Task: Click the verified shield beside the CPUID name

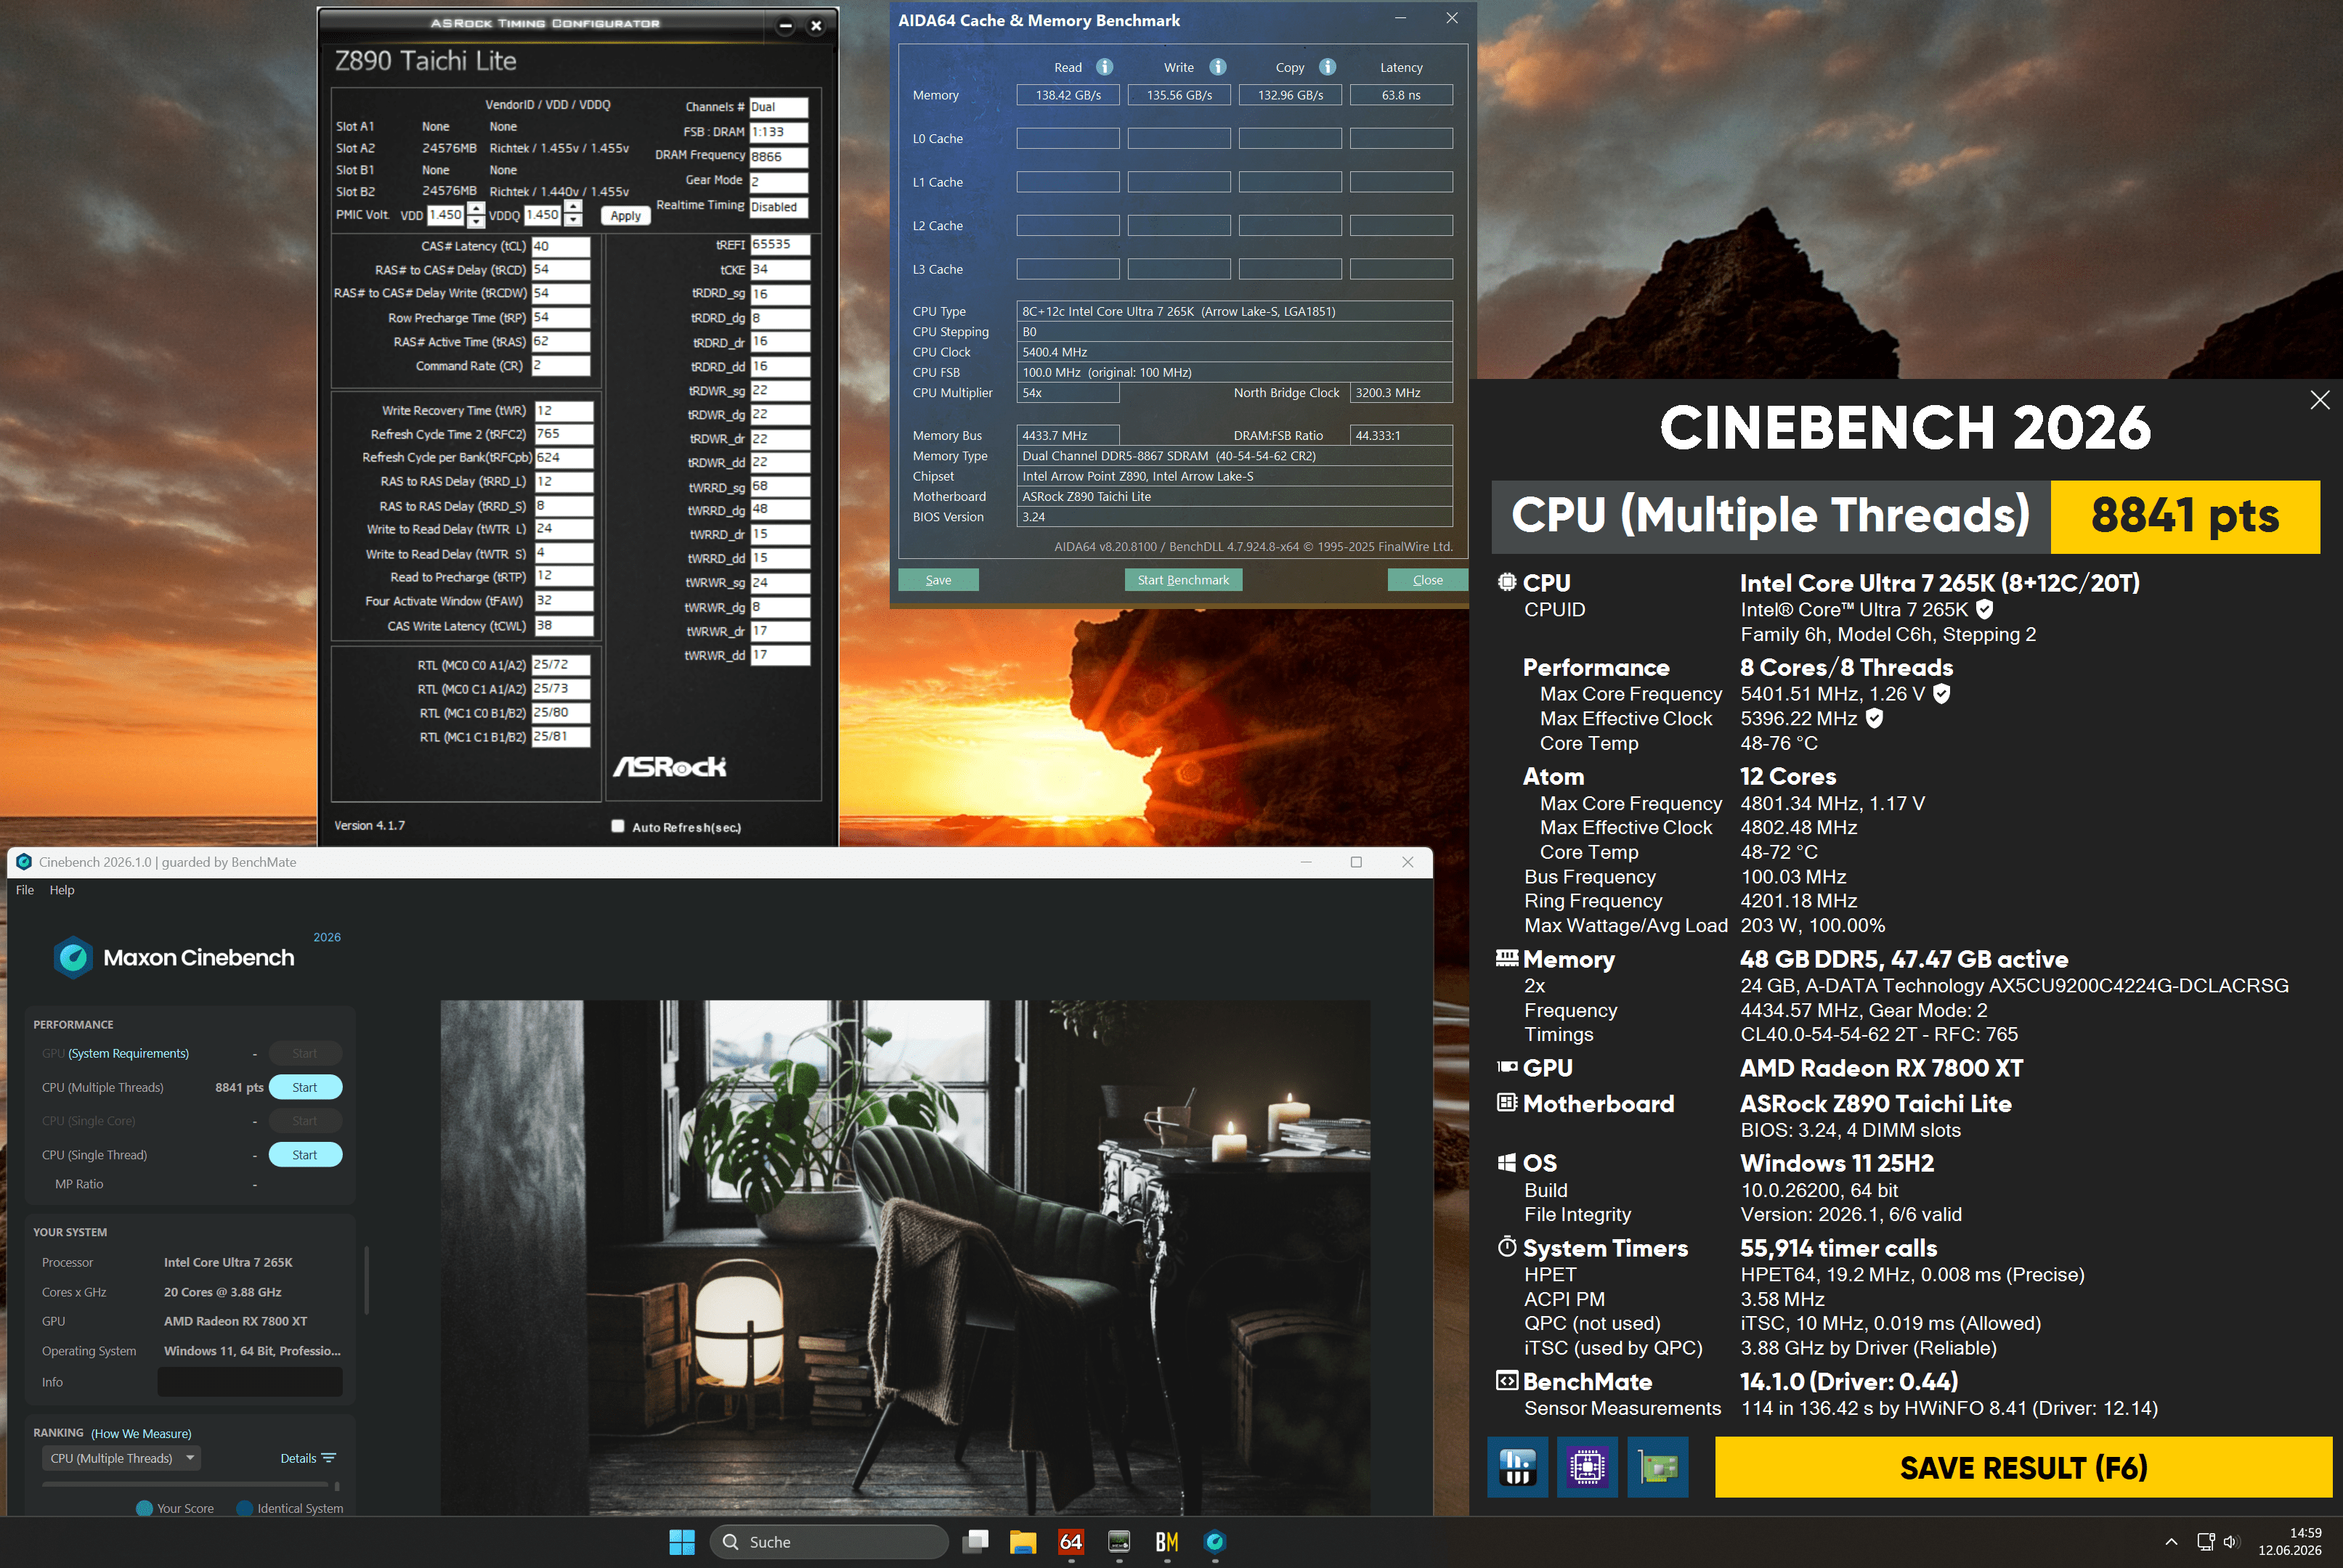Action: [x=1985, y=609]
